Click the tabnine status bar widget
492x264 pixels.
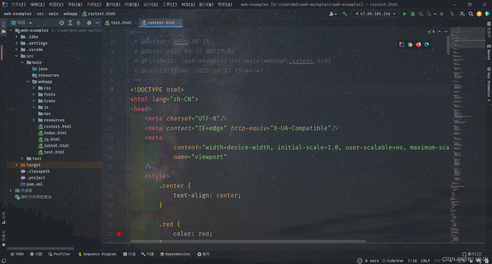pyautogui.click(x=393, y=261)
